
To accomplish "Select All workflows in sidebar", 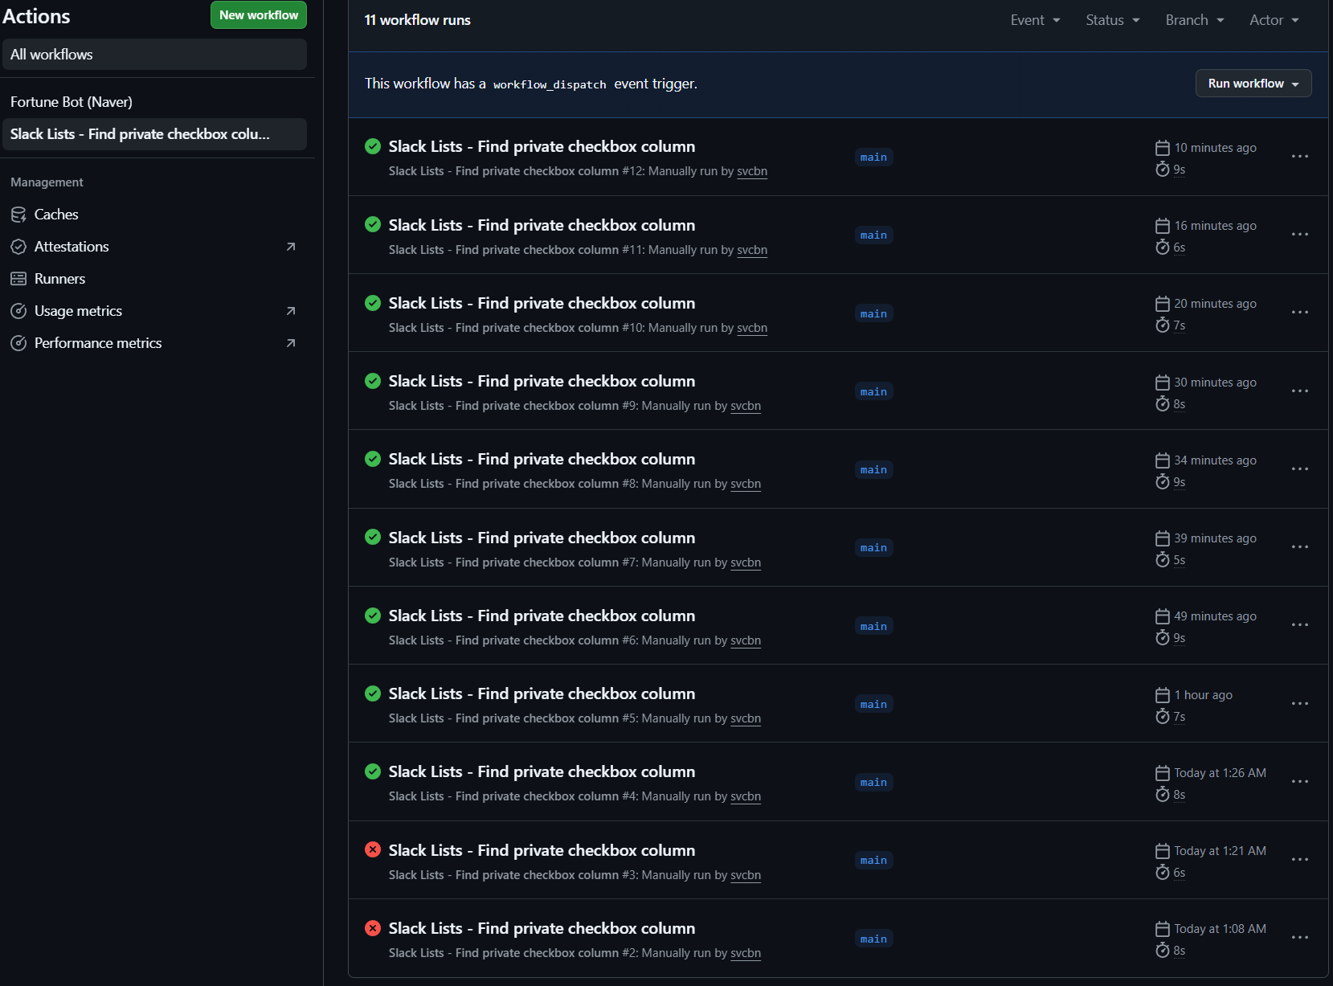I will (x=154, y=55).
